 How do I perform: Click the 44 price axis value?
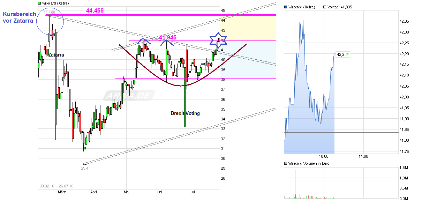pos(223,20)
